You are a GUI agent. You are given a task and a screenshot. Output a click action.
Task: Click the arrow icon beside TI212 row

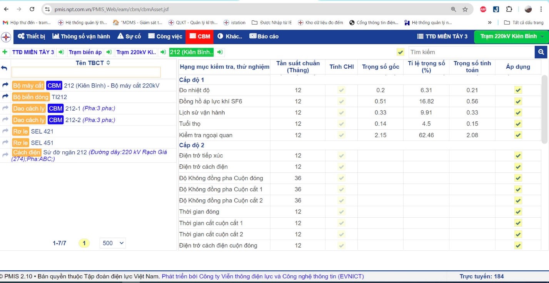point(5,97)
